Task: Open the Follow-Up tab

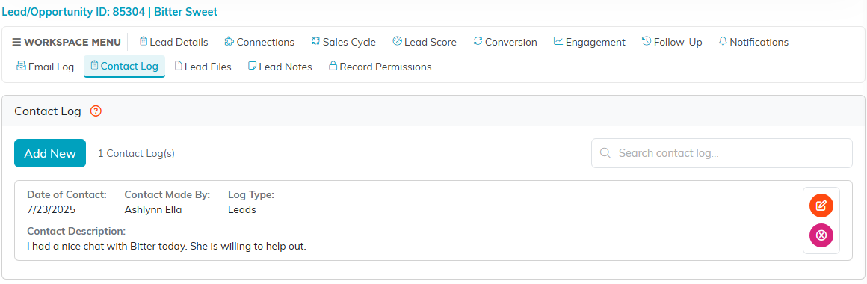Action: 672,42
